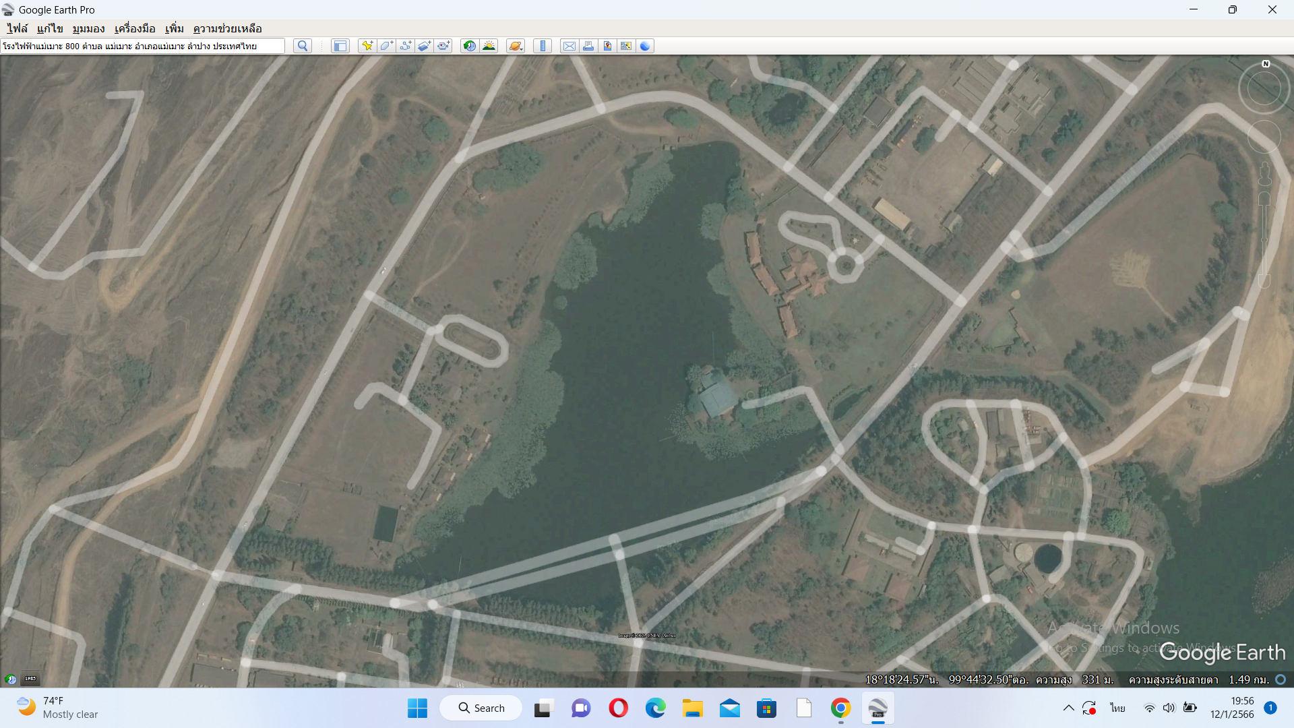Click in the location search field
The width and height of the screenshot is (1294, 728).
coord(142,46)
